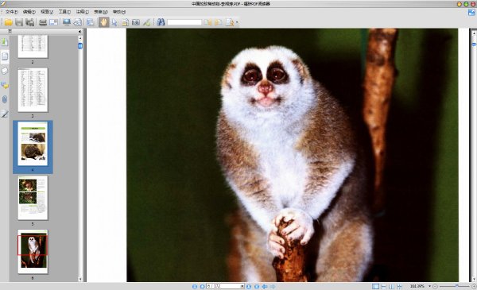Click thumbnail panel scroll-up arrow
Viewport: 477px width, 290px height.
click(x=80, y=38)
